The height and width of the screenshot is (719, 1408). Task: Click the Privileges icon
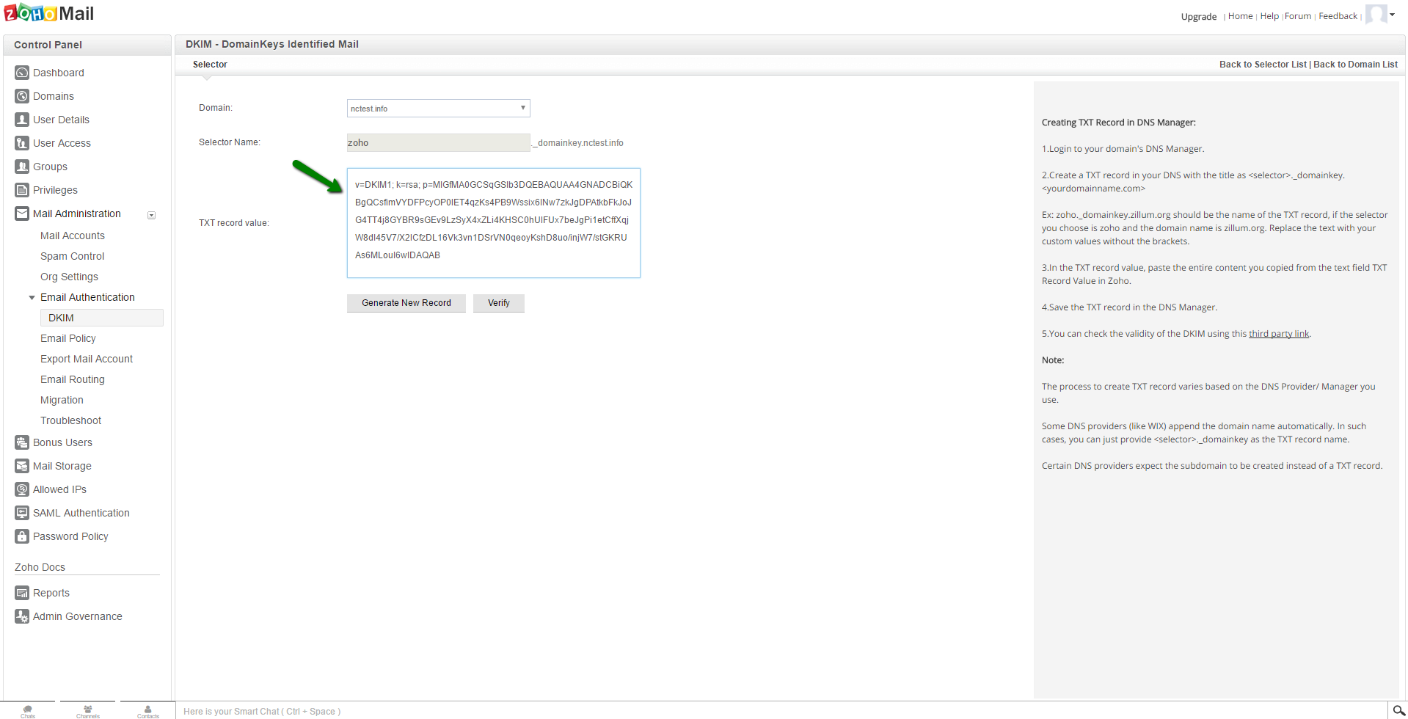[x=22, y=190]
